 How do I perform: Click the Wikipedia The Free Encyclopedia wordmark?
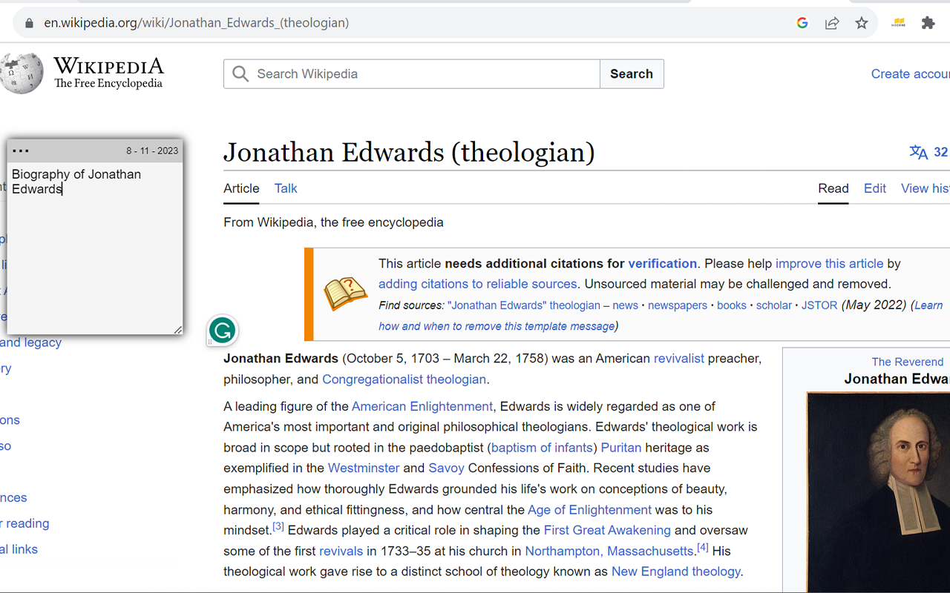tap(108, 73)
